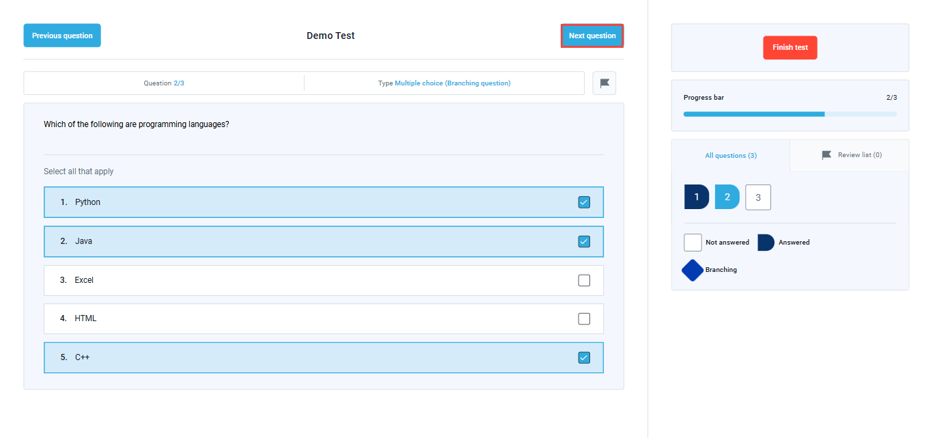
Task: Select the HTML answer row label
Action: click(85, 318)
